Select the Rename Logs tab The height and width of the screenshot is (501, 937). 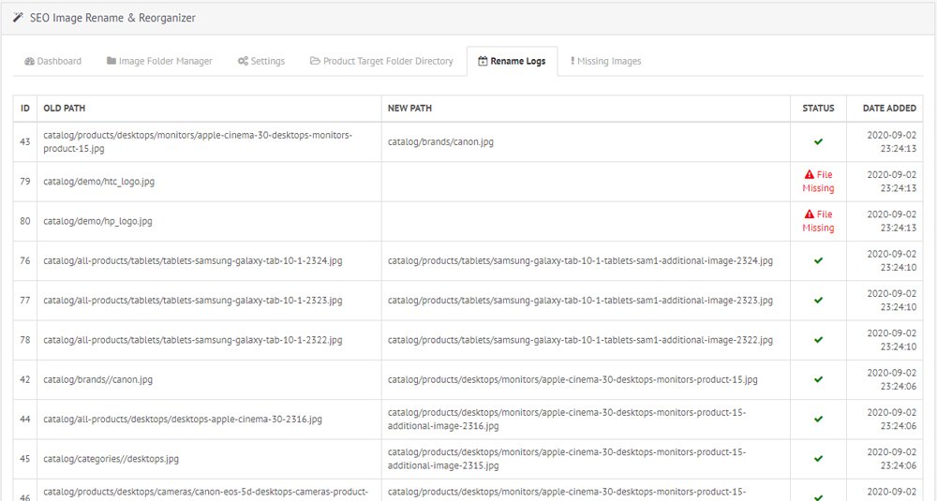click(x=513, y=61)
